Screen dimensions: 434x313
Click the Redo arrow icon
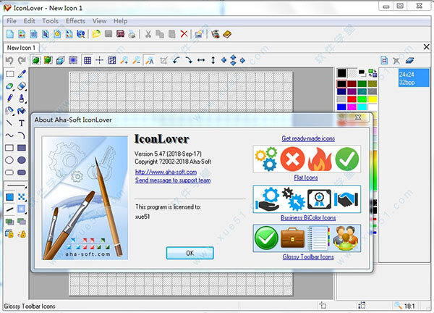coord(22,60)
